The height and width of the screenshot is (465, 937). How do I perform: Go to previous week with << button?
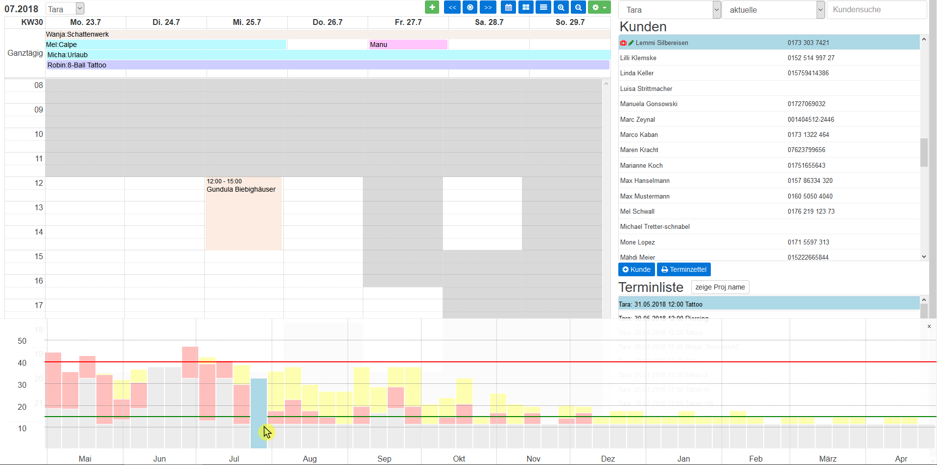point(452,7)
